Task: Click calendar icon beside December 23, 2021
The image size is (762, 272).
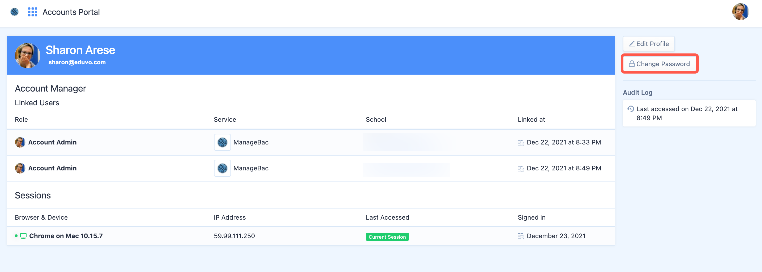Action: coord(521,236)
